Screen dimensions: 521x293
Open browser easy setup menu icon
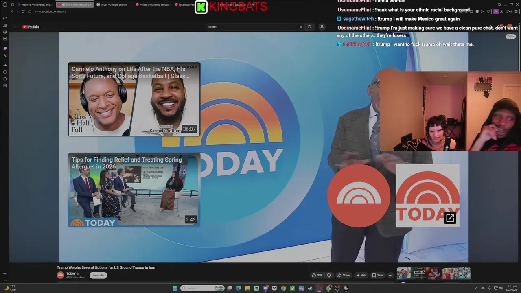(x=515, y=11)
